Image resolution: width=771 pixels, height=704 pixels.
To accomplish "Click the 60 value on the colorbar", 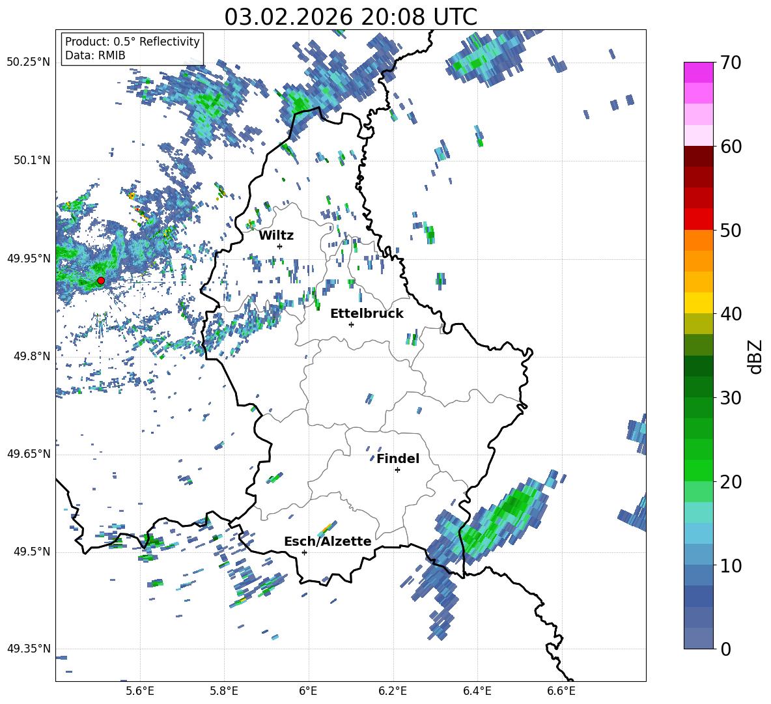I will tap(731, 147).
